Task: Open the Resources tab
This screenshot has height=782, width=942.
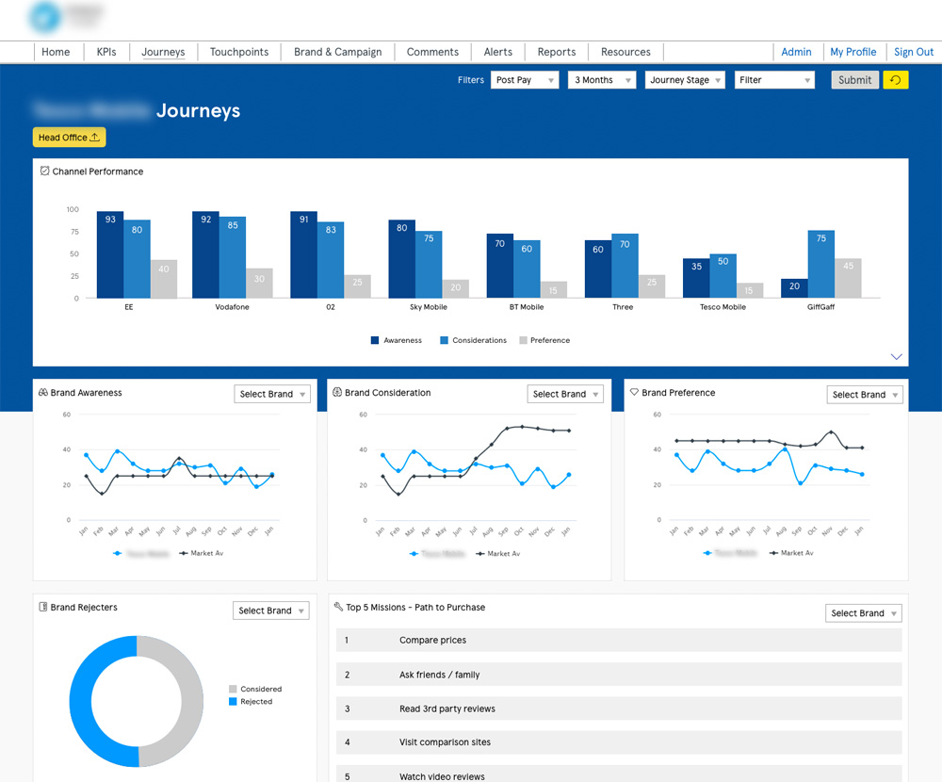Action: 625,52
